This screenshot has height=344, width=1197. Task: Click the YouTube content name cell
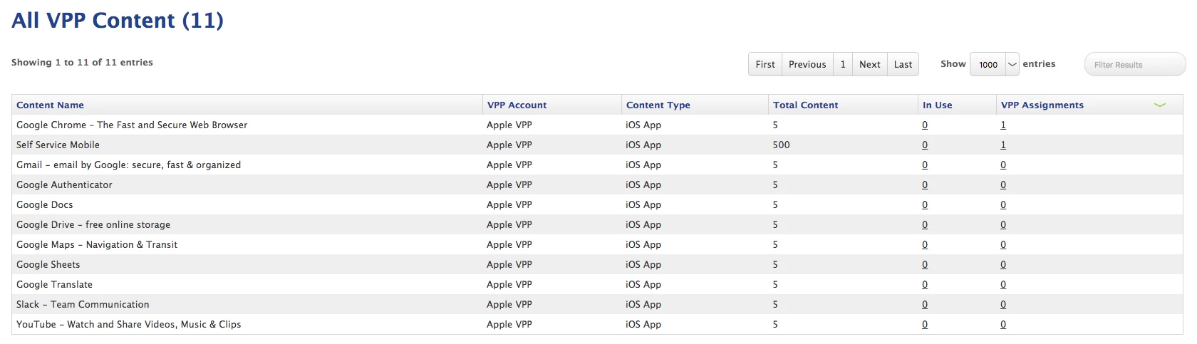coord(128,324)
